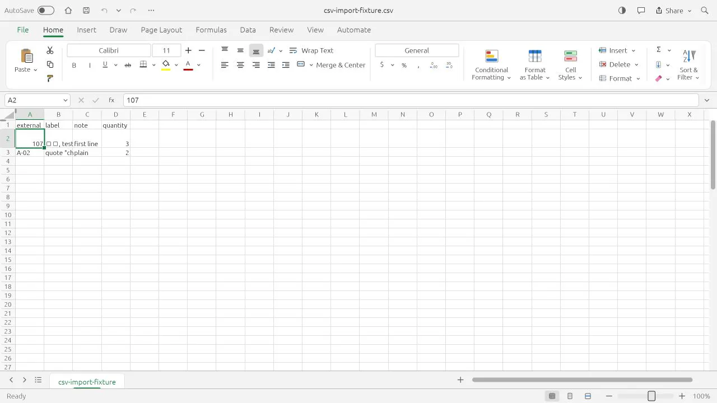Click the fx insert function button
Screen dimensions: 717x403
point(111,100)
